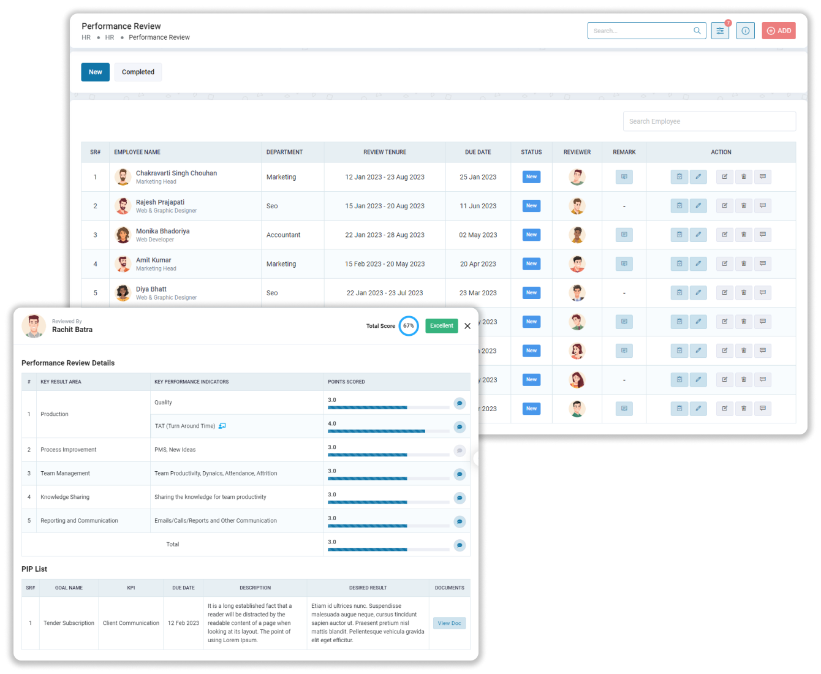The width and height of the screenshot is (821, 674).
Task: Open the clipboard review icon for Chakravarti Singh Chouhan
Action: pos(679,176)
